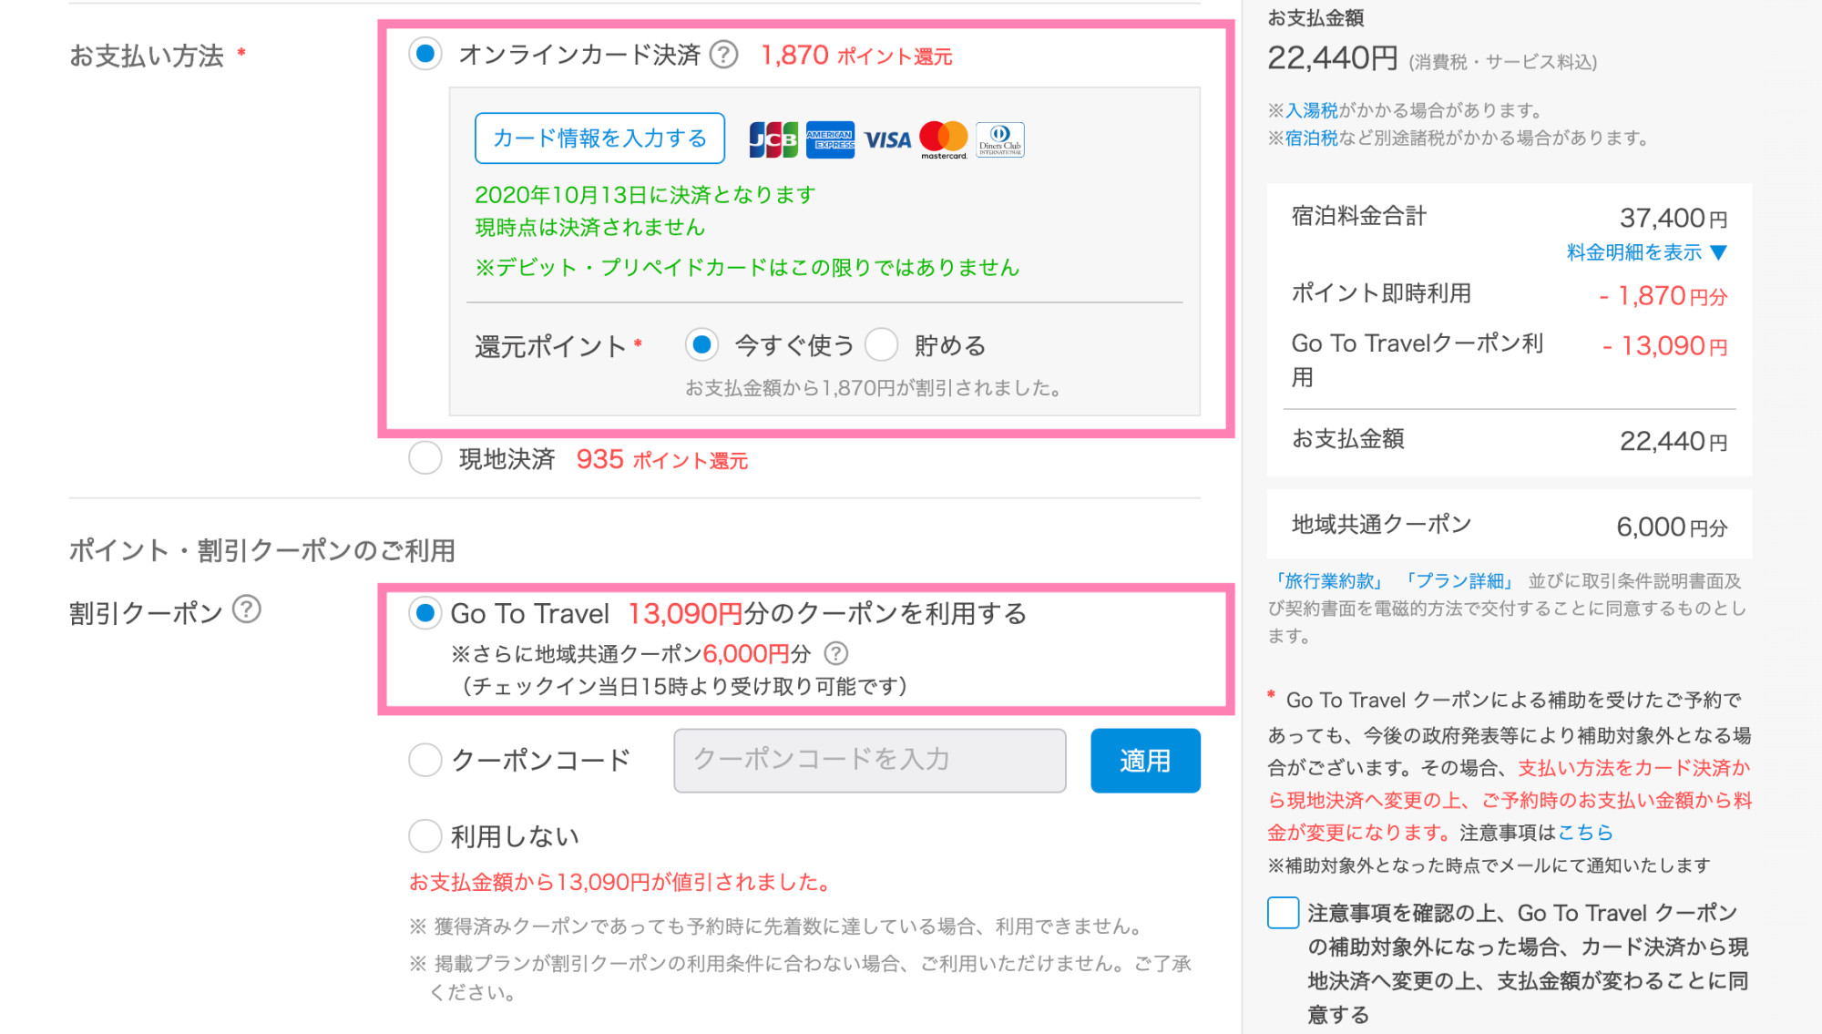The width and height of the screenshot is (1822, 1034).
Task: Select the クーポンコード option
Action: [425, 759]
